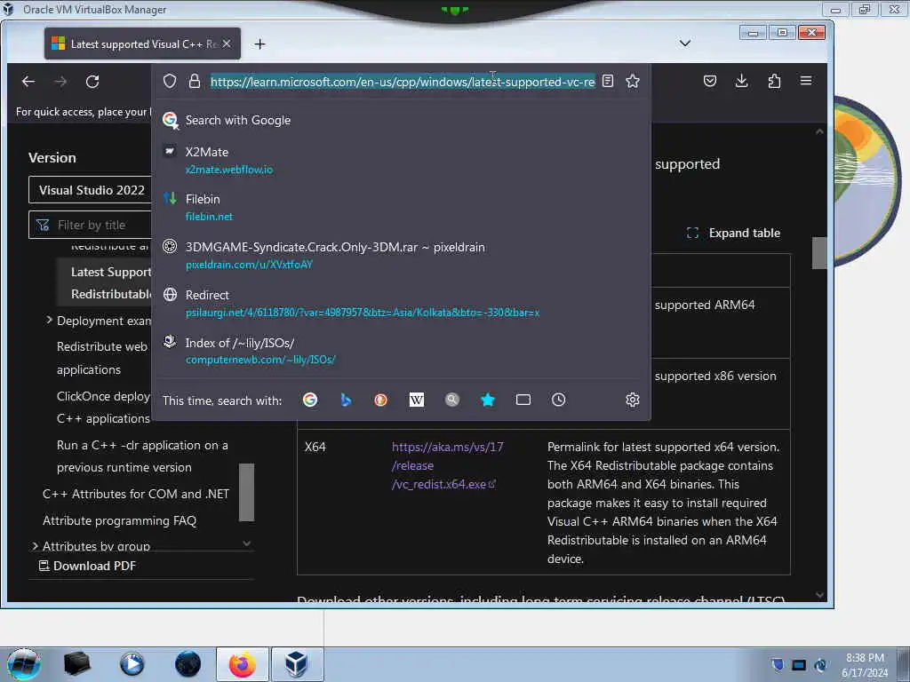Search this time with Bing icon
Screen dimensions: 910x682
346,400
